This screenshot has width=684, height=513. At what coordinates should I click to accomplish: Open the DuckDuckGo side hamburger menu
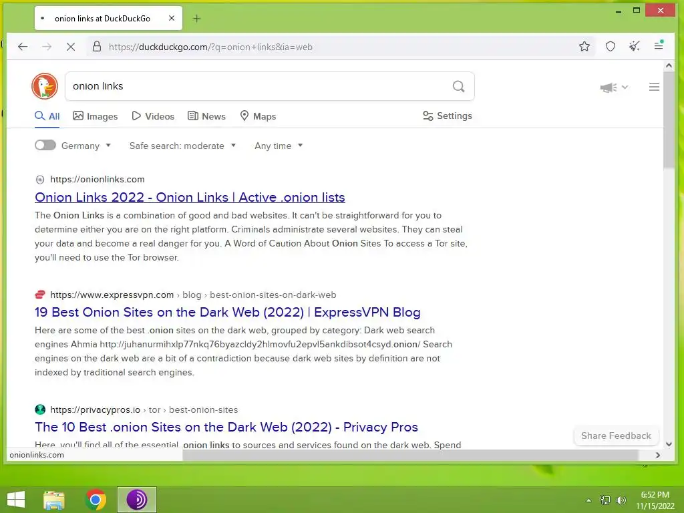pos(654,87)
